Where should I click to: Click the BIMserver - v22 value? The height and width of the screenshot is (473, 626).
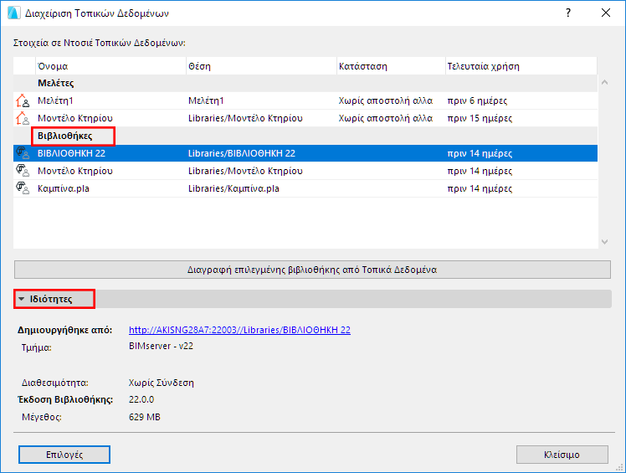click(161, 346)
